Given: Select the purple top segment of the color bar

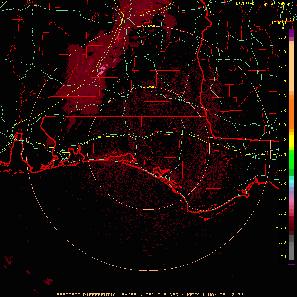Looking at the screenshot, I should 291,33.
